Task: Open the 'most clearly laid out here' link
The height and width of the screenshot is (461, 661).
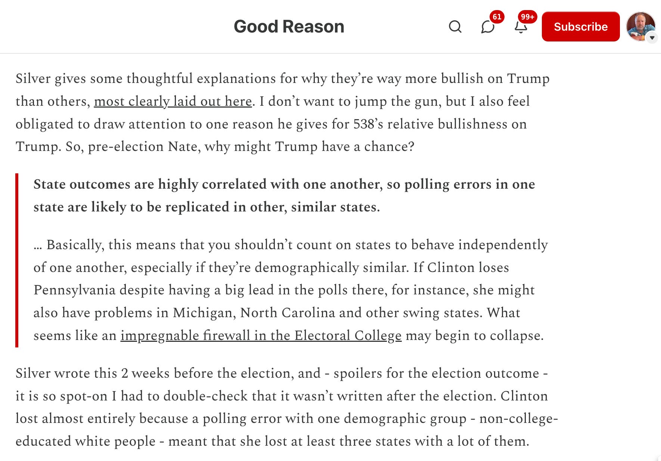Action: (x=173, y=101)
